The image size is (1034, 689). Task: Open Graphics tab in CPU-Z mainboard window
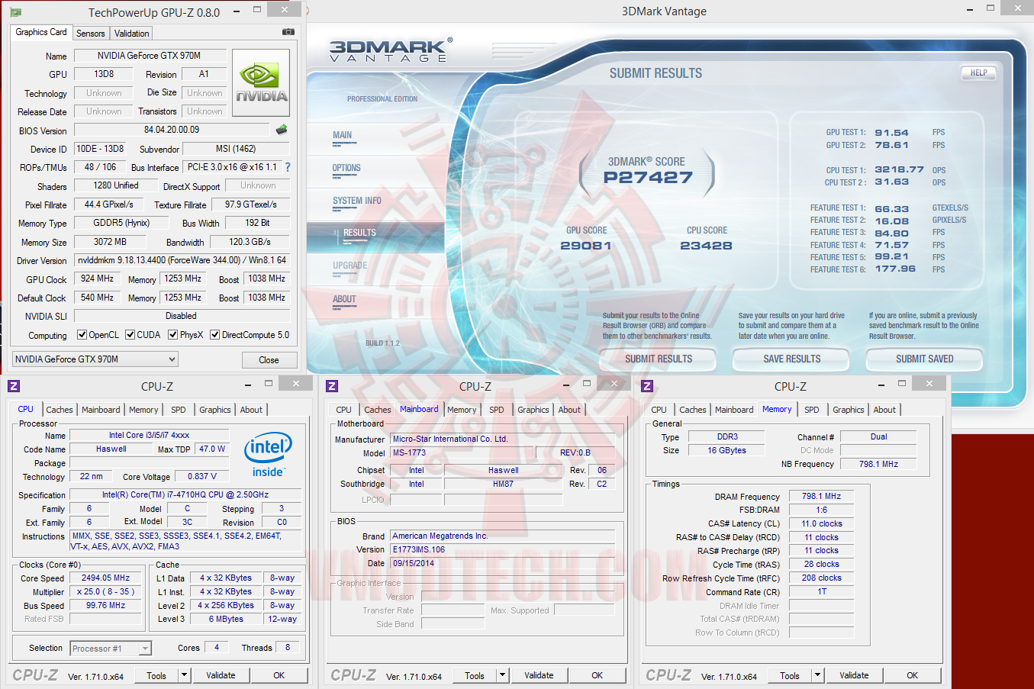click(x=533, y=410)
